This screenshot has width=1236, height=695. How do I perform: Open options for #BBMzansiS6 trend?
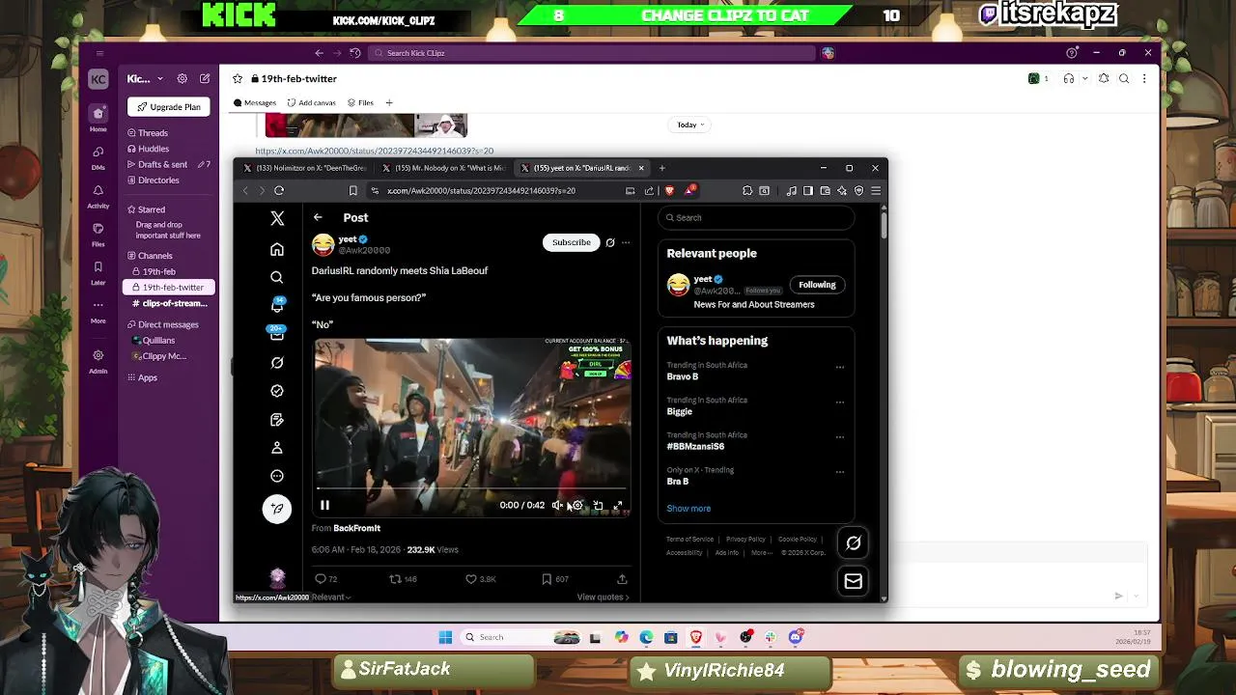tap(839, 437)
